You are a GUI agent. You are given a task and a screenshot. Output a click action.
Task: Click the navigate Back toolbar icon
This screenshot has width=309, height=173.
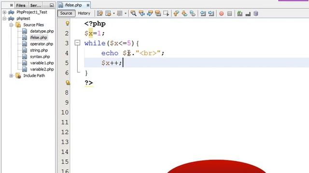point(108,13)
